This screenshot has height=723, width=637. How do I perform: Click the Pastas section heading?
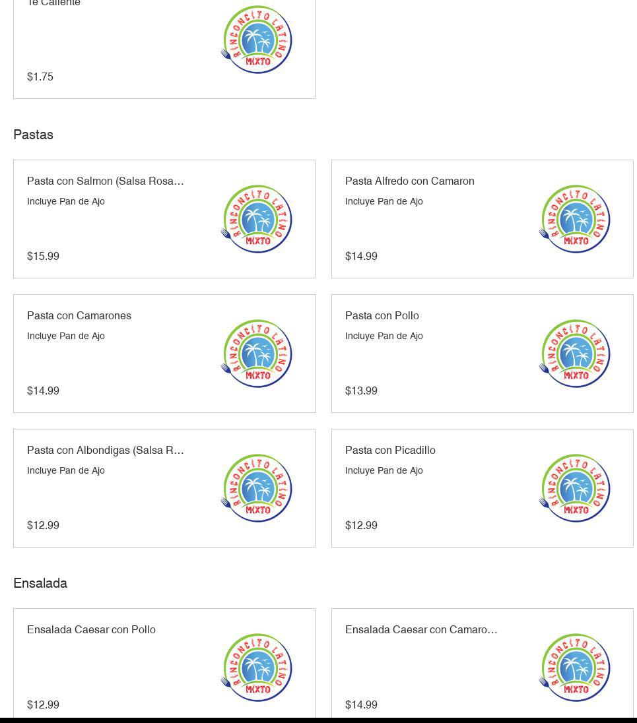(33, 135)
